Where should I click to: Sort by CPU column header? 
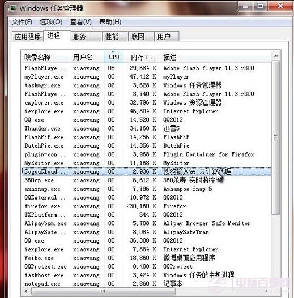[x=113, y=57]
